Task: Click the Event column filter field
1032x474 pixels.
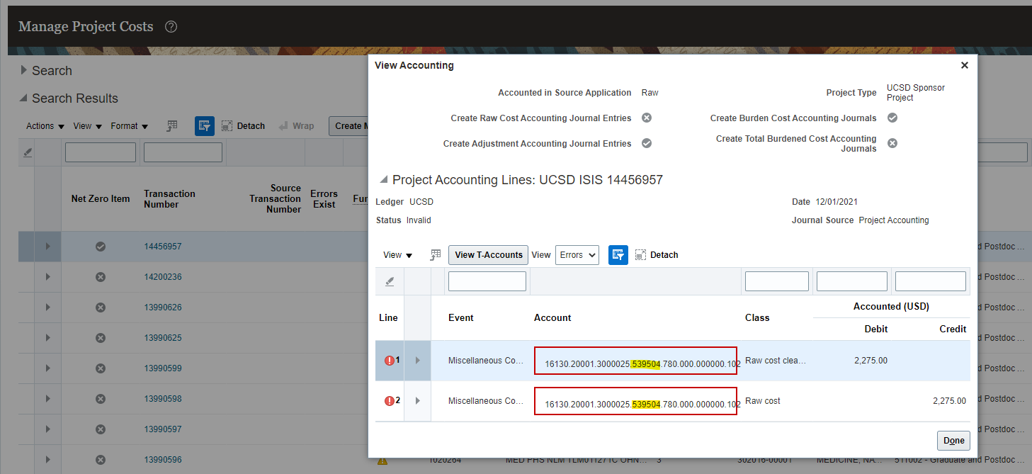Action: coord(487,281)
